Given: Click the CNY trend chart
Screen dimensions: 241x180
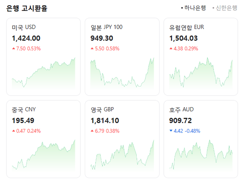Looking at the screenshot, I should pyautogui.click(x=43, y=157).
